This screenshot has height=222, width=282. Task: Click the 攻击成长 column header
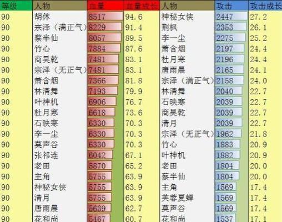click(x=265, y=6)
